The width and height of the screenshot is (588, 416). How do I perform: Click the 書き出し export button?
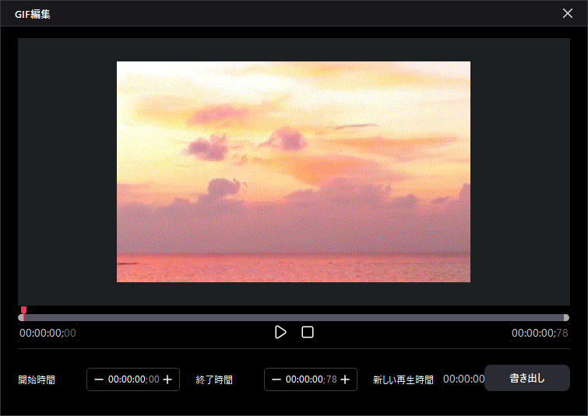527,379
